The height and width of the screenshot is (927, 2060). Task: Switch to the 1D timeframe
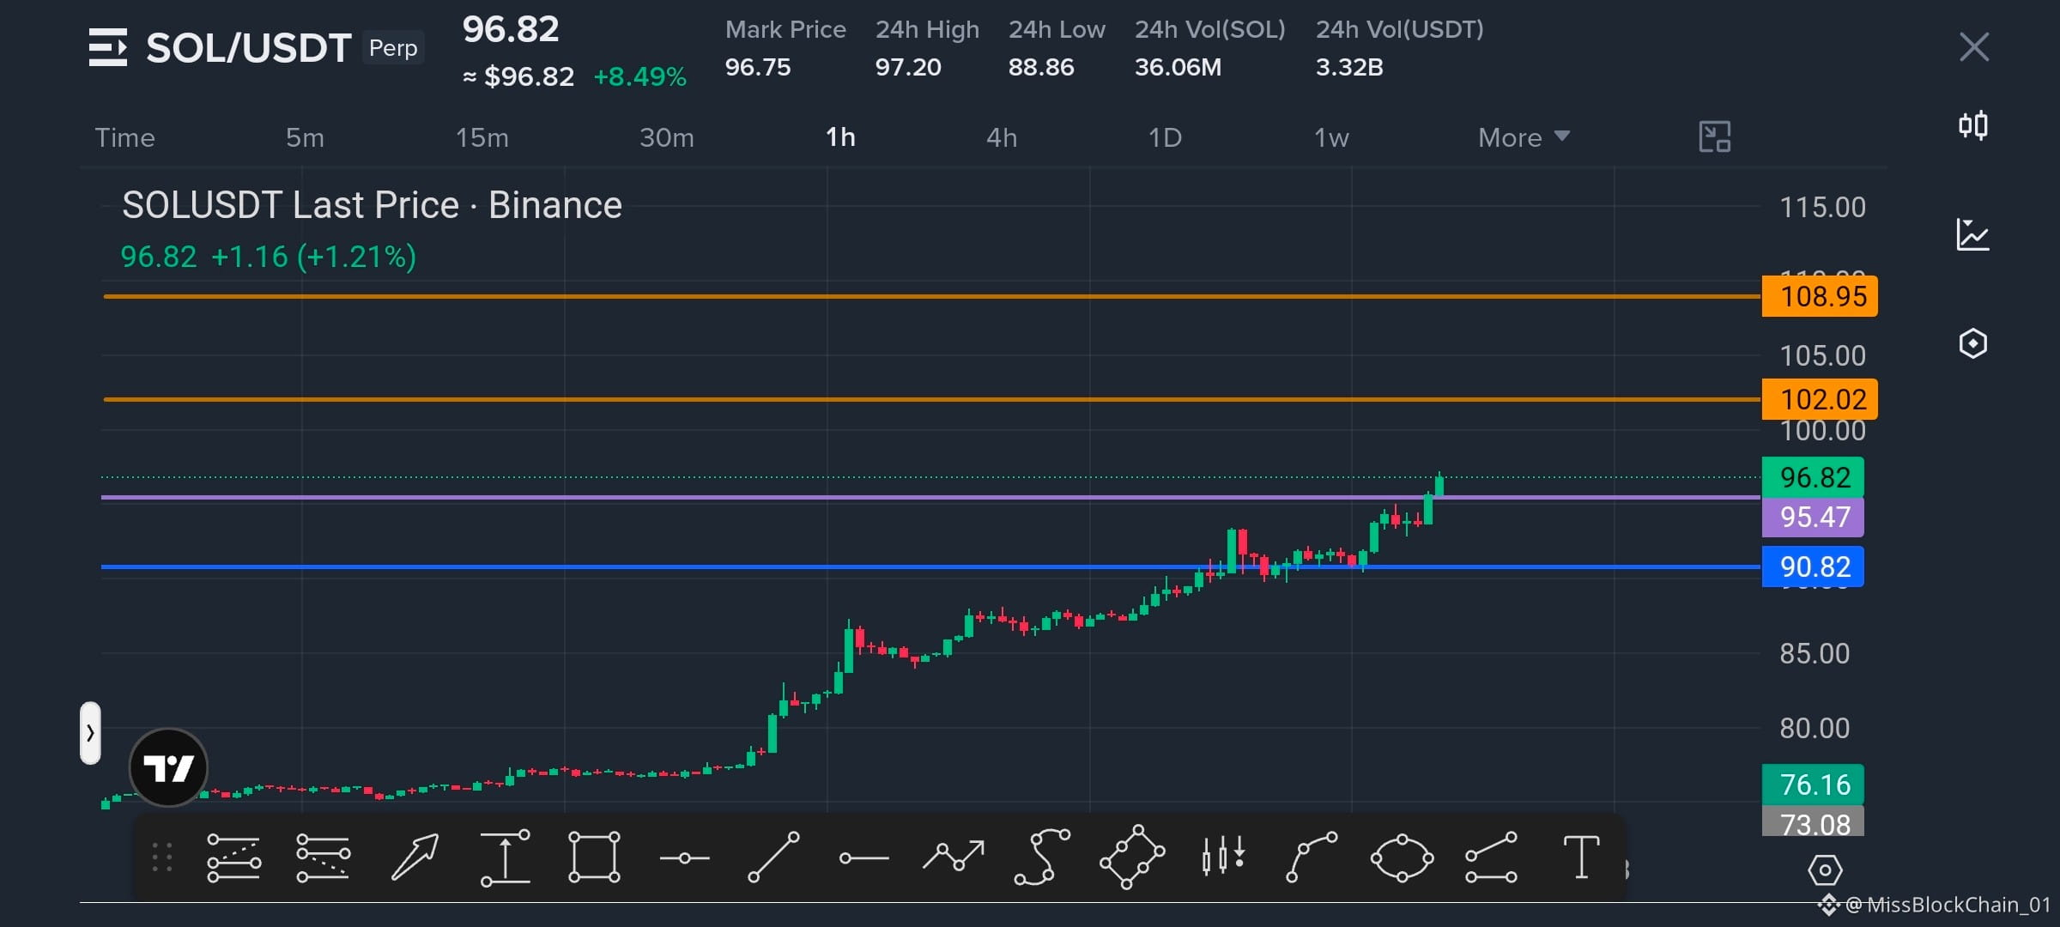pyautogui.click(x=1165, y=137)
